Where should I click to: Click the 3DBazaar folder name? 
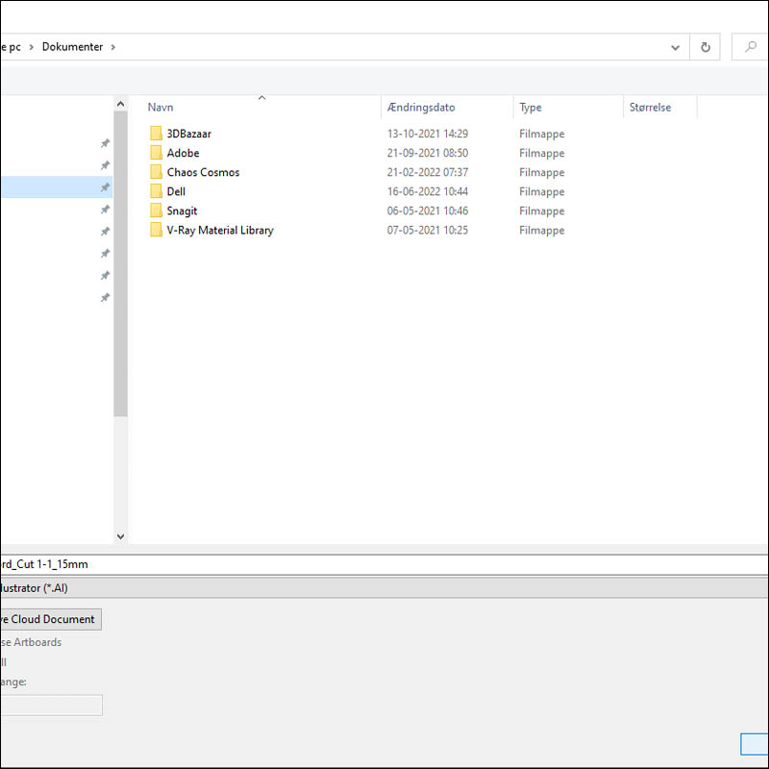(x=188, y=134)
